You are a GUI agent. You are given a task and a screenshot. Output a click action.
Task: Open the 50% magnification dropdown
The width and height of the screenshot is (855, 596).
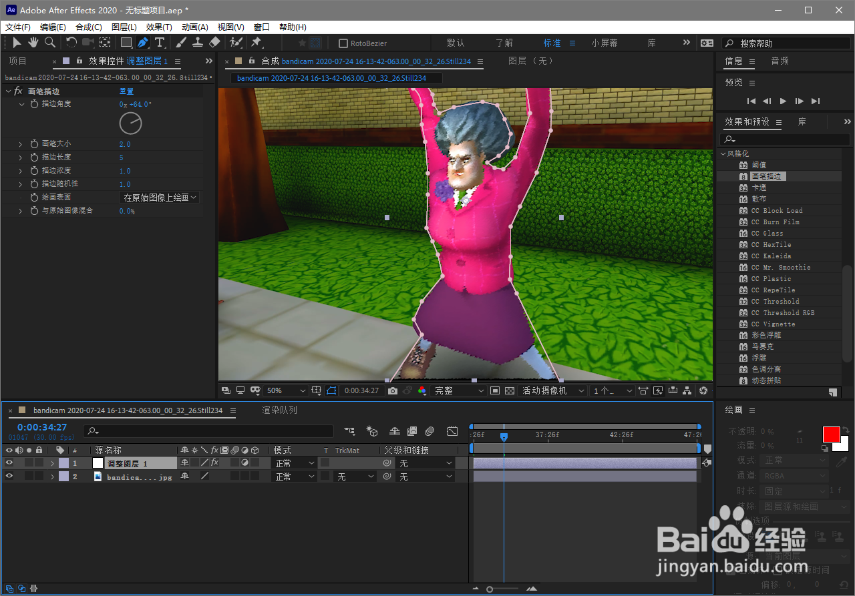click(285, 390)
